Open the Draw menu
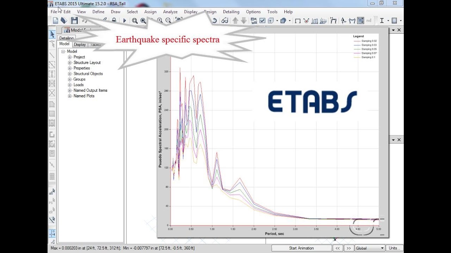The image size is (451, 253). pyautogui.click(x=116, y=12)
